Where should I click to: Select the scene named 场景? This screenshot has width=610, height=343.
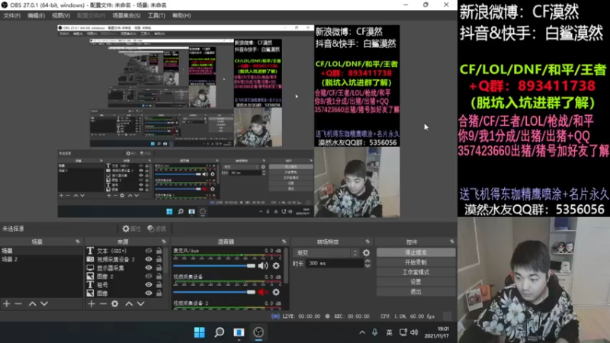[41, 251]
